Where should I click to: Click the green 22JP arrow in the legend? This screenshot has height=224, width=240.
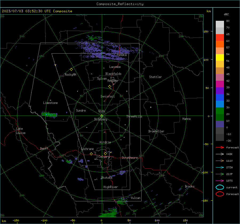[x=220, y=174]
